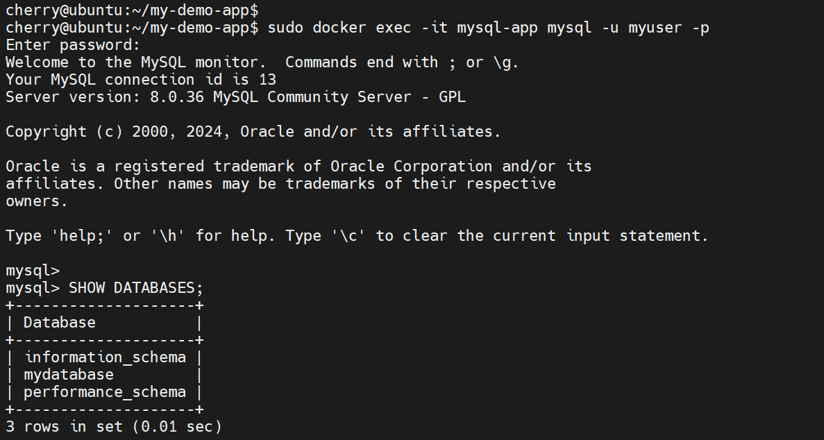Viewport: 824px width, 440px height.
Task: Click the myuser username argument
Action: [656, 28]
